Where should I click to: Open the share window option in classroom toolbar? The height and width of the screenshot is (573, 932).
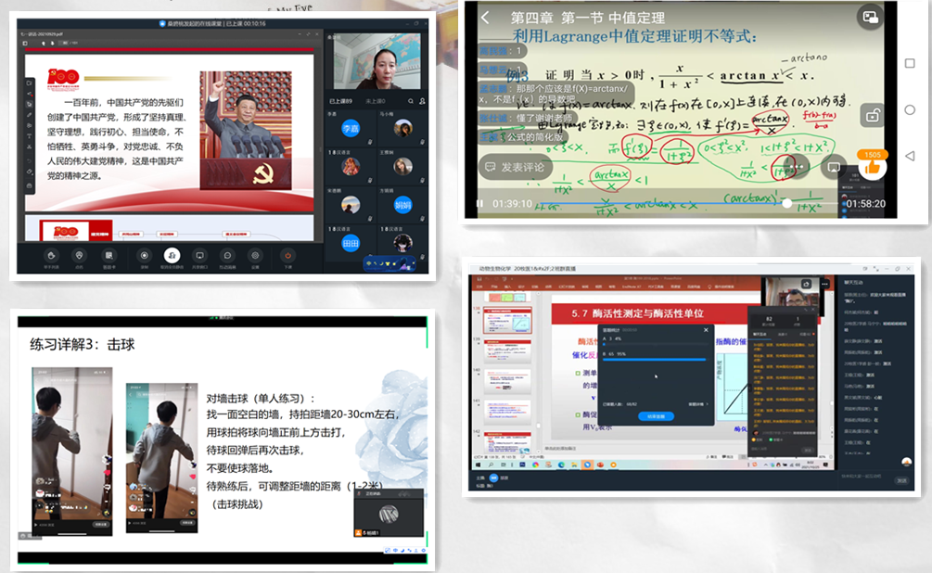tap(199, 256)
